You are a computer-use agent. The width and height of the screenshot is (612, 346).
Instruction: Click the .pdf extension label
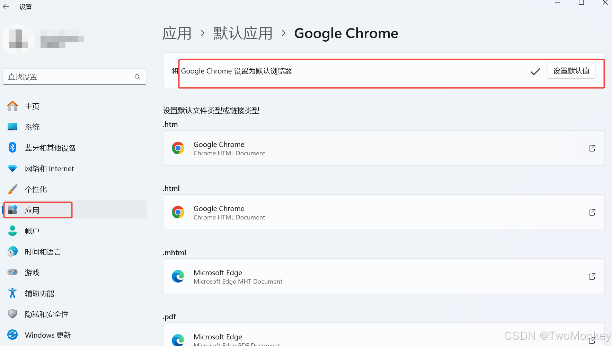pos(169,317)
